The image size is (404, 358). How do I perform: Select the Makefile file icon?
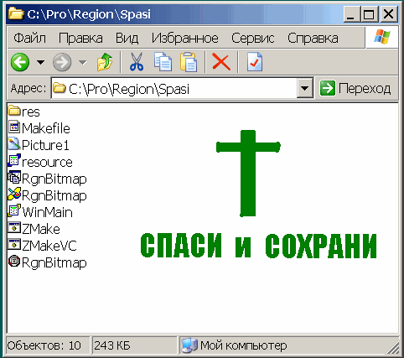tap(14, 127)
